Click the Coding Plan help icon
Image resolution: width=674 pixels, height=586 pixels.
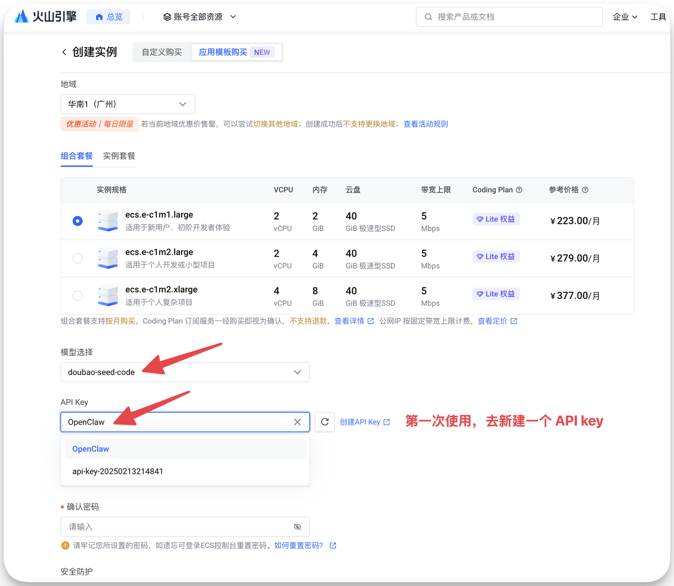click(519, 190)
